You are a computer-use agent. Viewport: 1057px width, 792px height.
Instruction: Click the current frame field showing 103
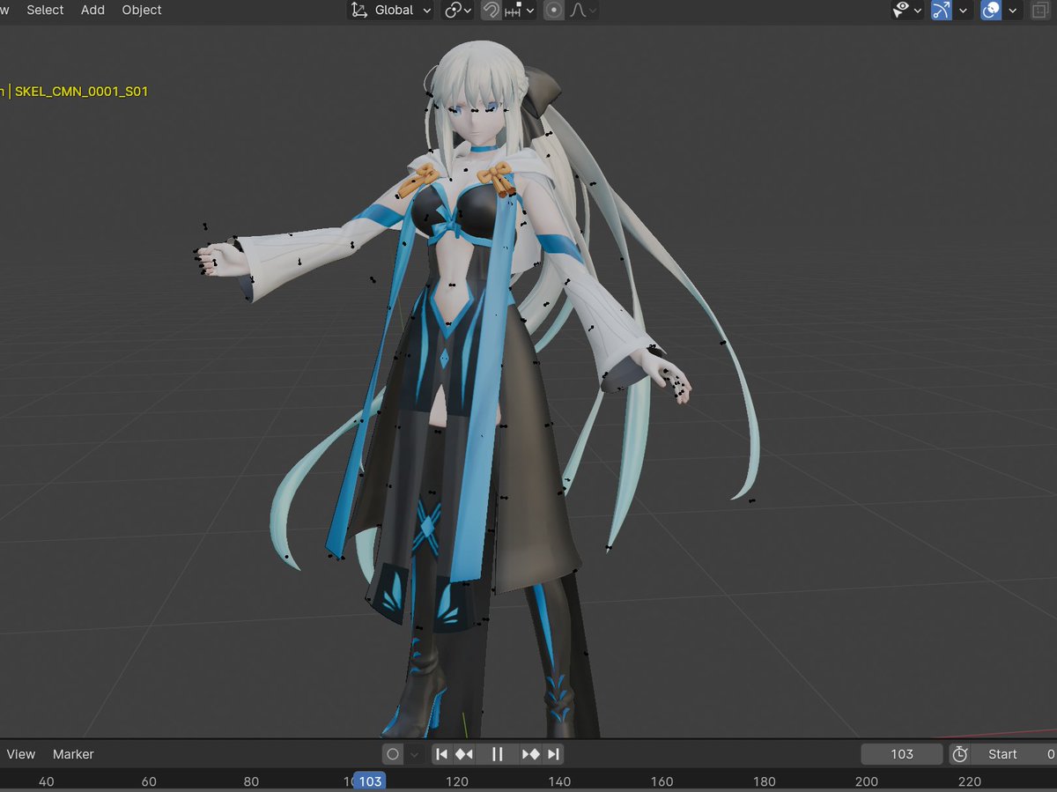pos(902,754)
